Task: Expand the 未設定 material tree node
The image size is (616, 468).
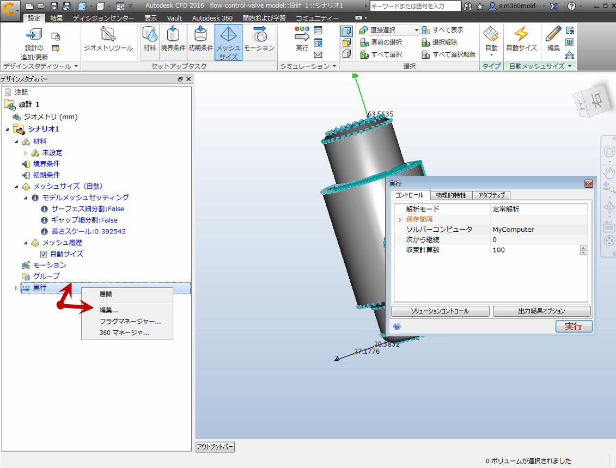Action: pyautogui.click(x=26, y=153)
